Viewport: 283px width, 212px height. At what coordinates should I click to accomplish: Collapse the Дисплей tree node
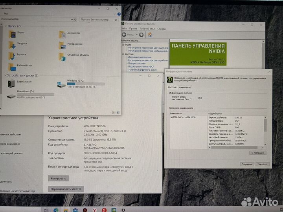123,54
